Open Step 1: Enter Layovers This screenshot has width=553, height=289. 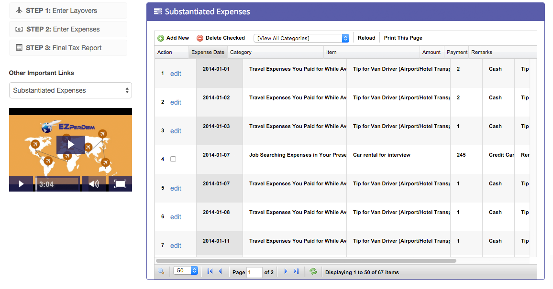68,11
